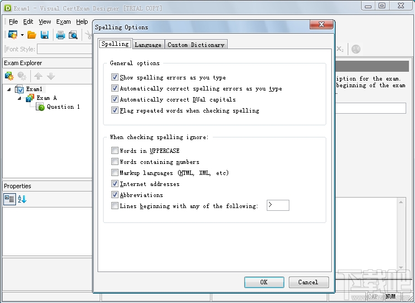Click the Move Up arrow in Exam Explorer
Viewport: 415px width, 303px height.
point(38,76)
